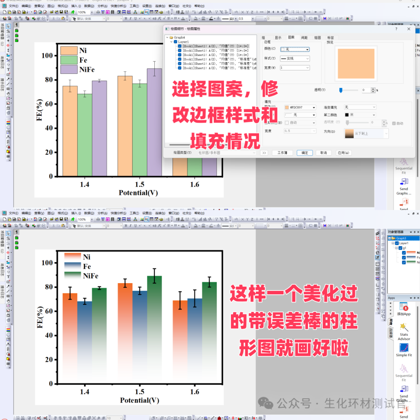Launch Sequential Fit app in lower window
The height and width of the screenshot is (420, 420).
404,373
